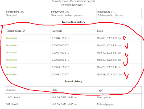Click Total unpaid in referrals box
This screenshot has width=144, height=109.
click(x=119, y=14)
